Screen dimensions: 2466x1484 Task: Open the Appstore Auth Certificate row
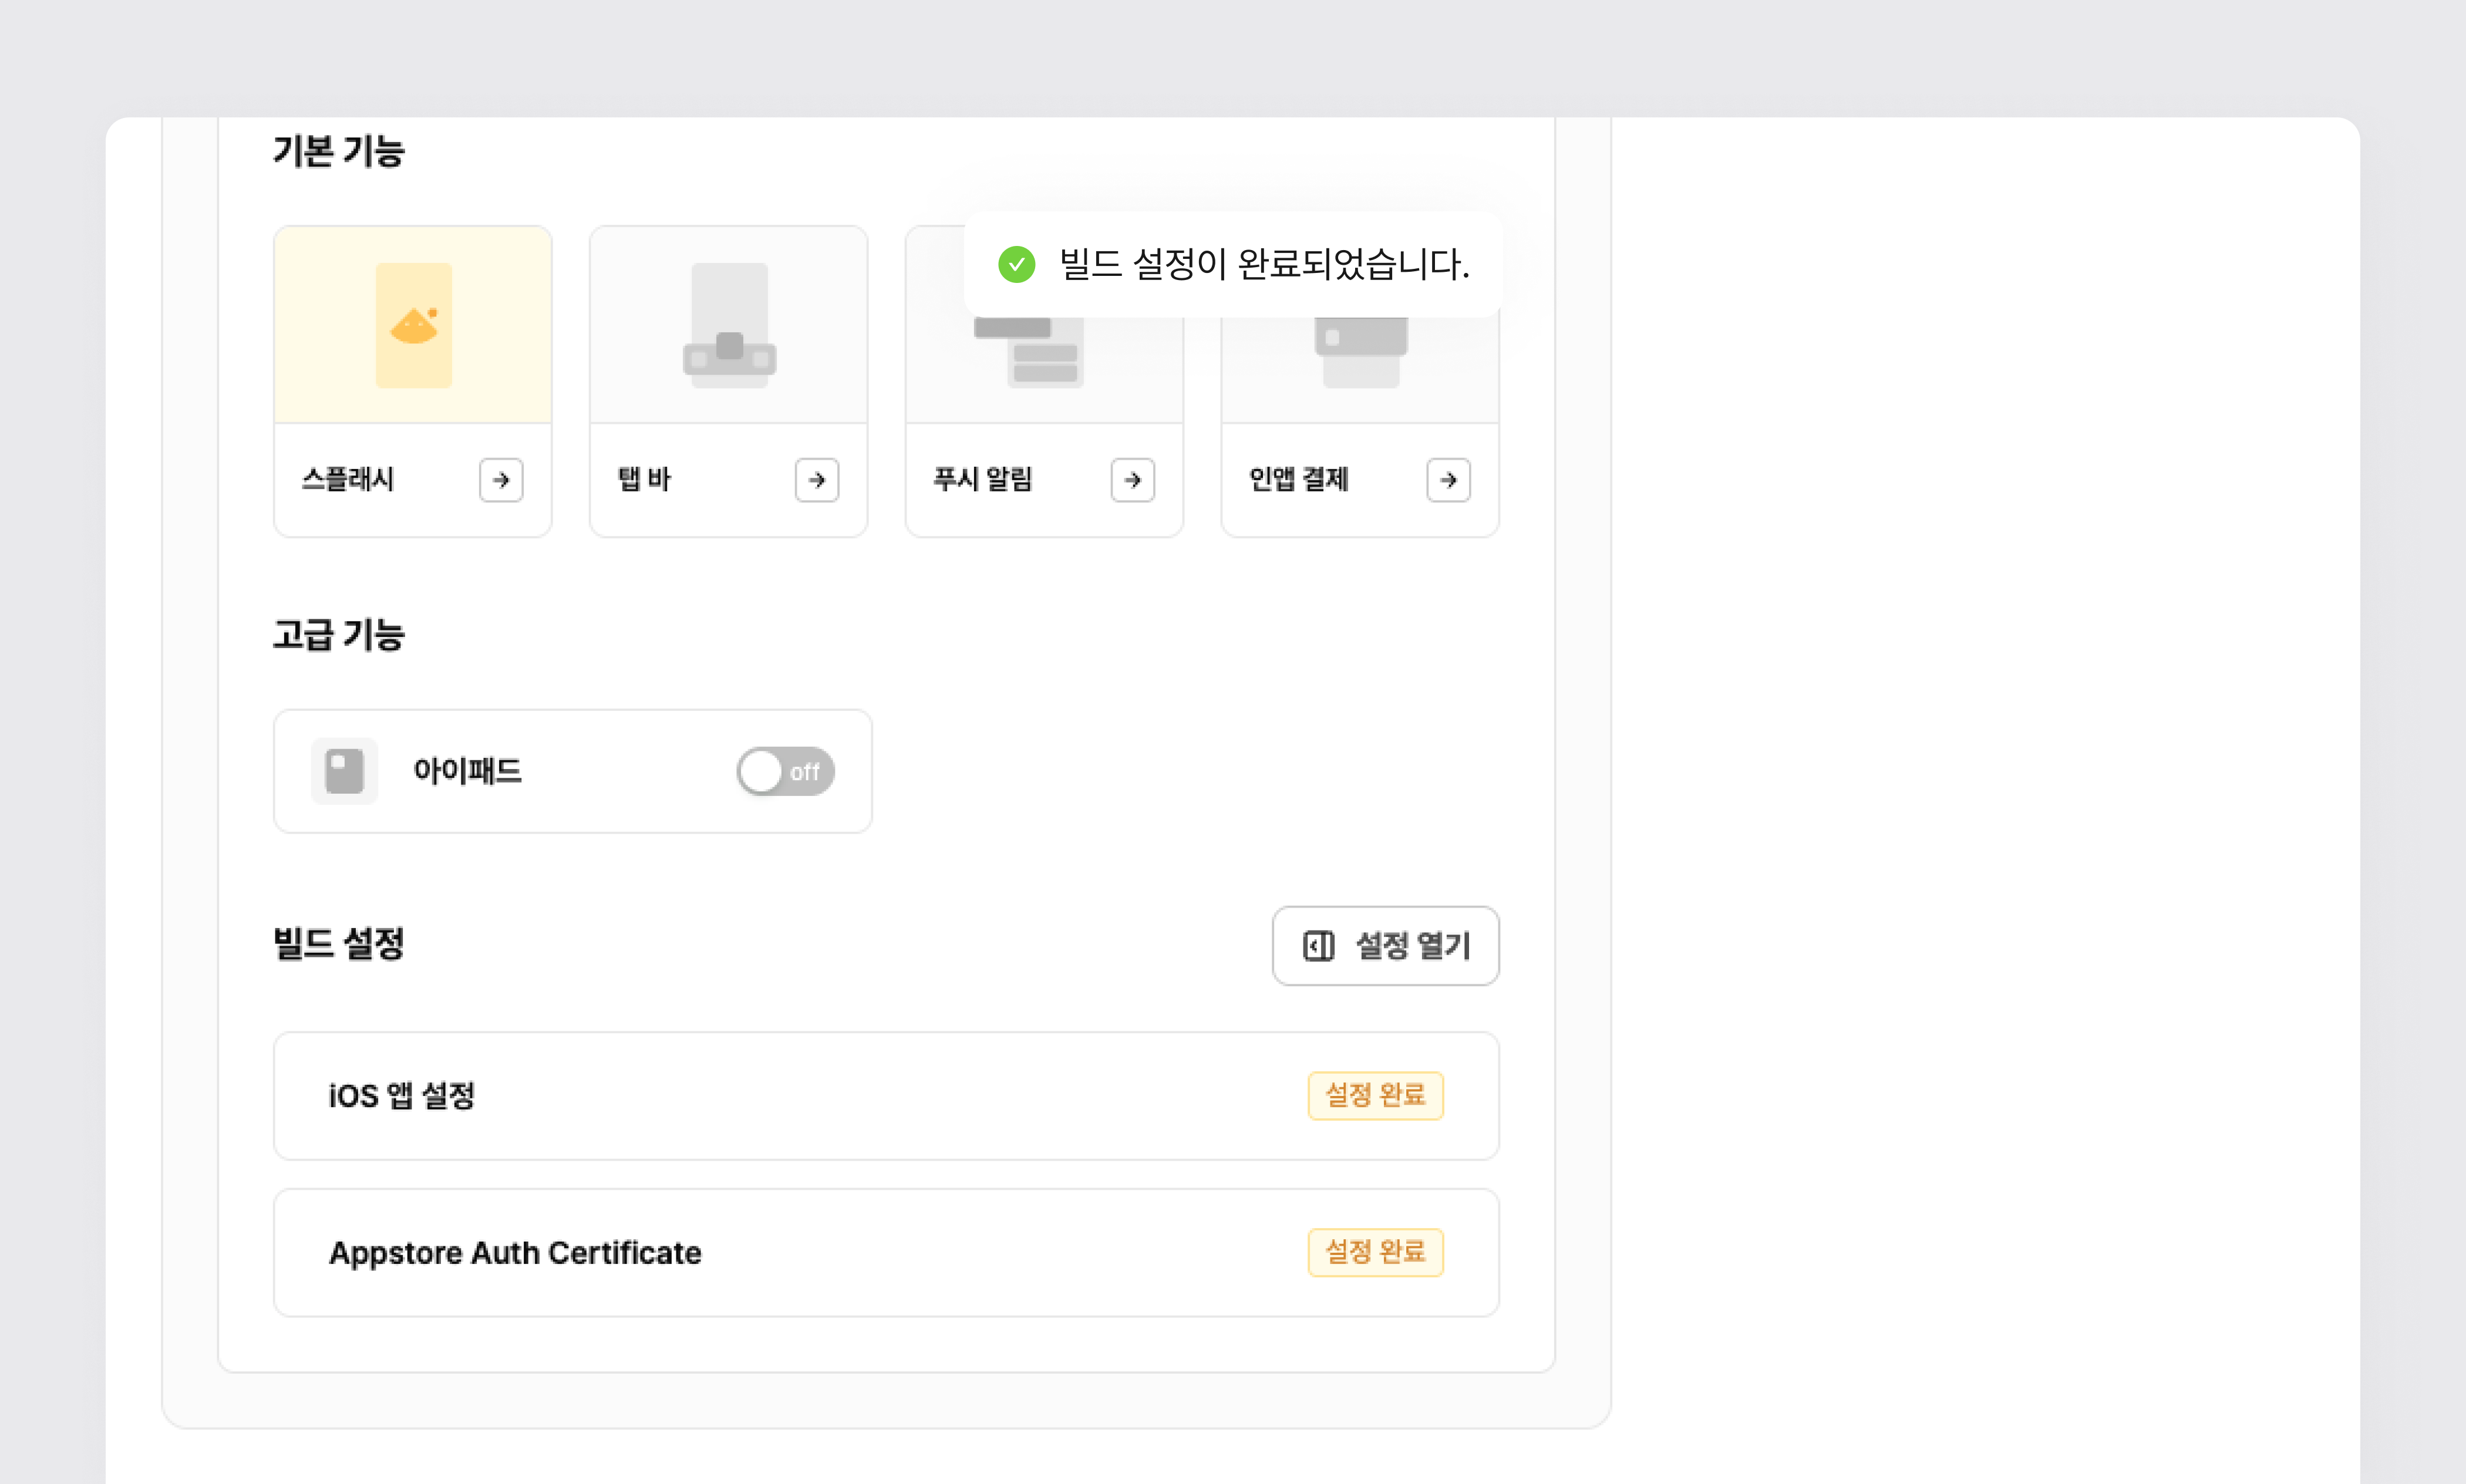515,1253
